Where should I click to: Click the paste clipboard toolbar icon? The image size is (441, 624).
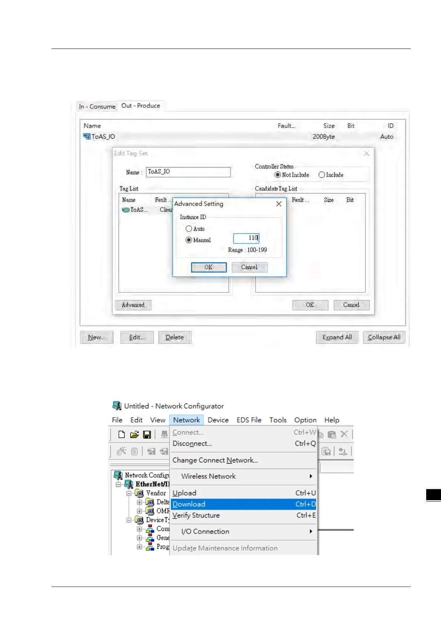(332, 434)
